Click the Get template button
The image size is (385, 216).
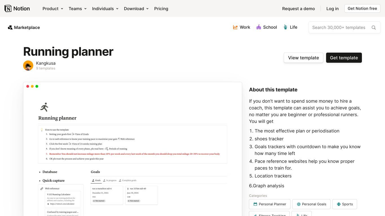point(344,58)
